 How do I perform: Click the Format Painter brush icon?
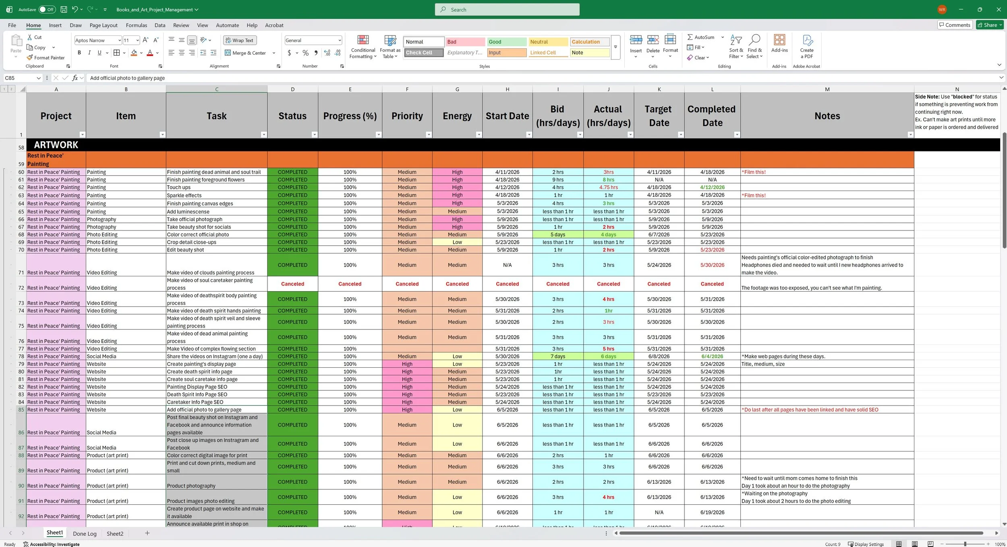point(30,58)
